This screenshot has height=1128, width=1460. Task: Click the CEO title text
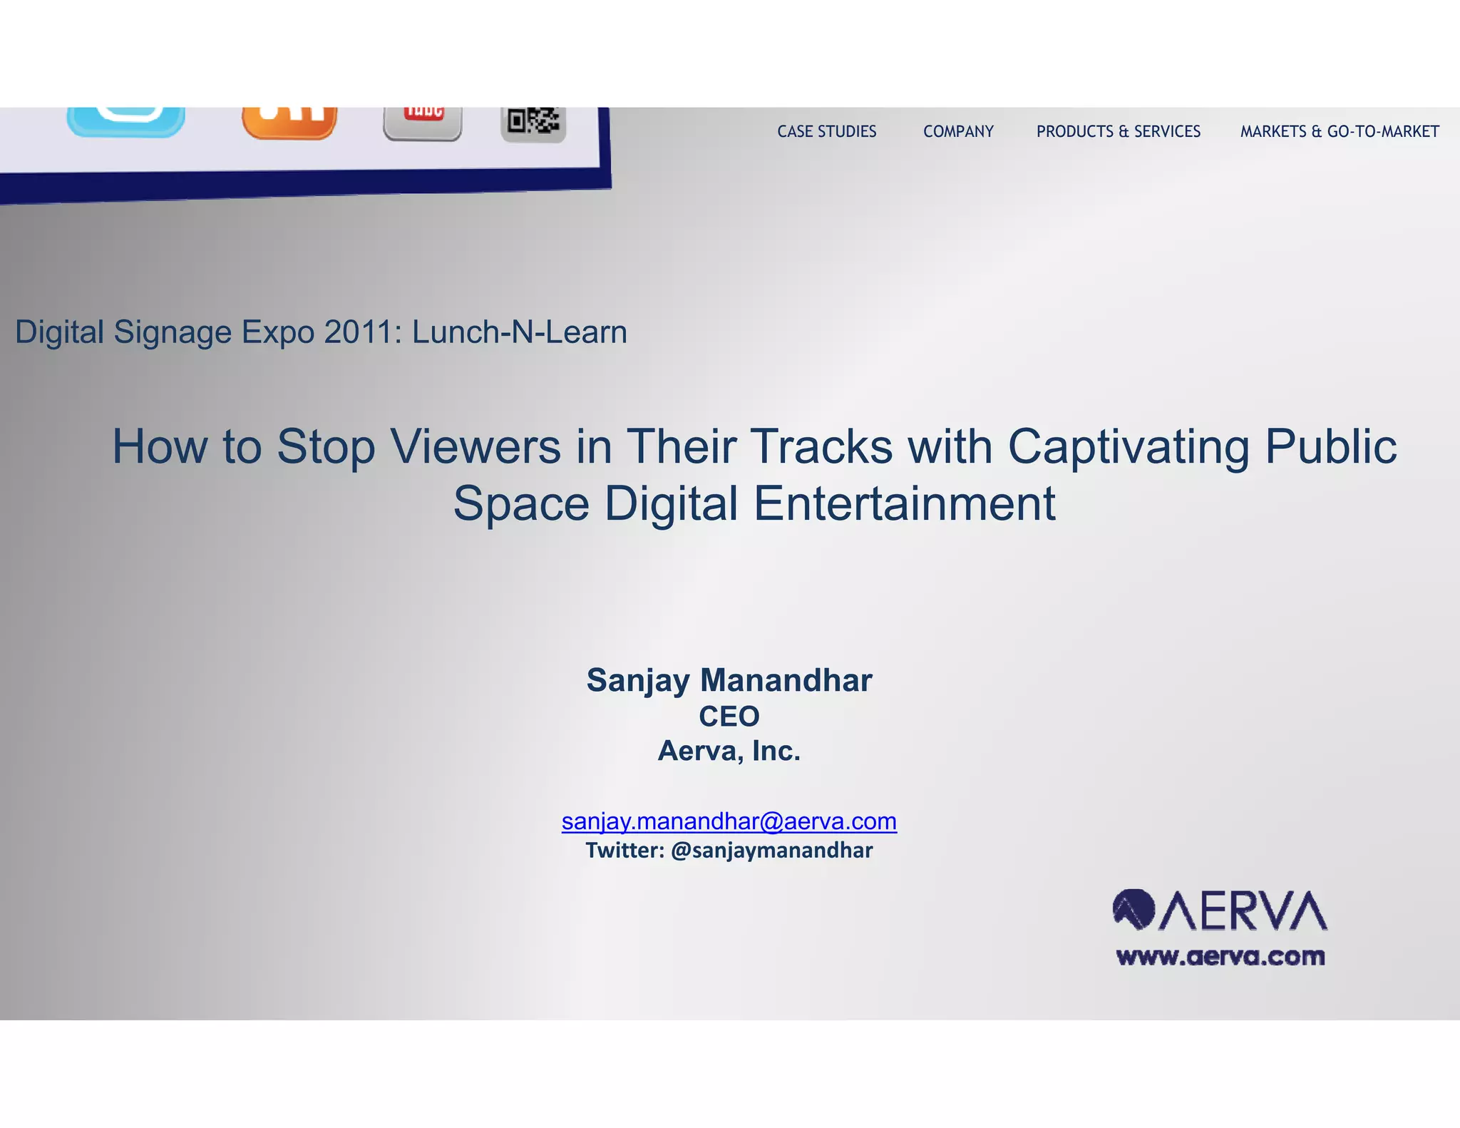(729, 717)
